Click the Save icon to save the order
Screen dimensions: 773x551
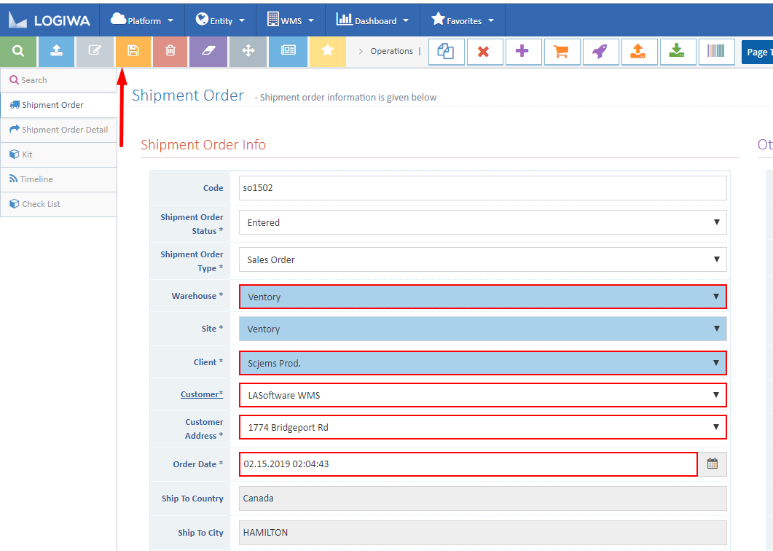point(133,52)
